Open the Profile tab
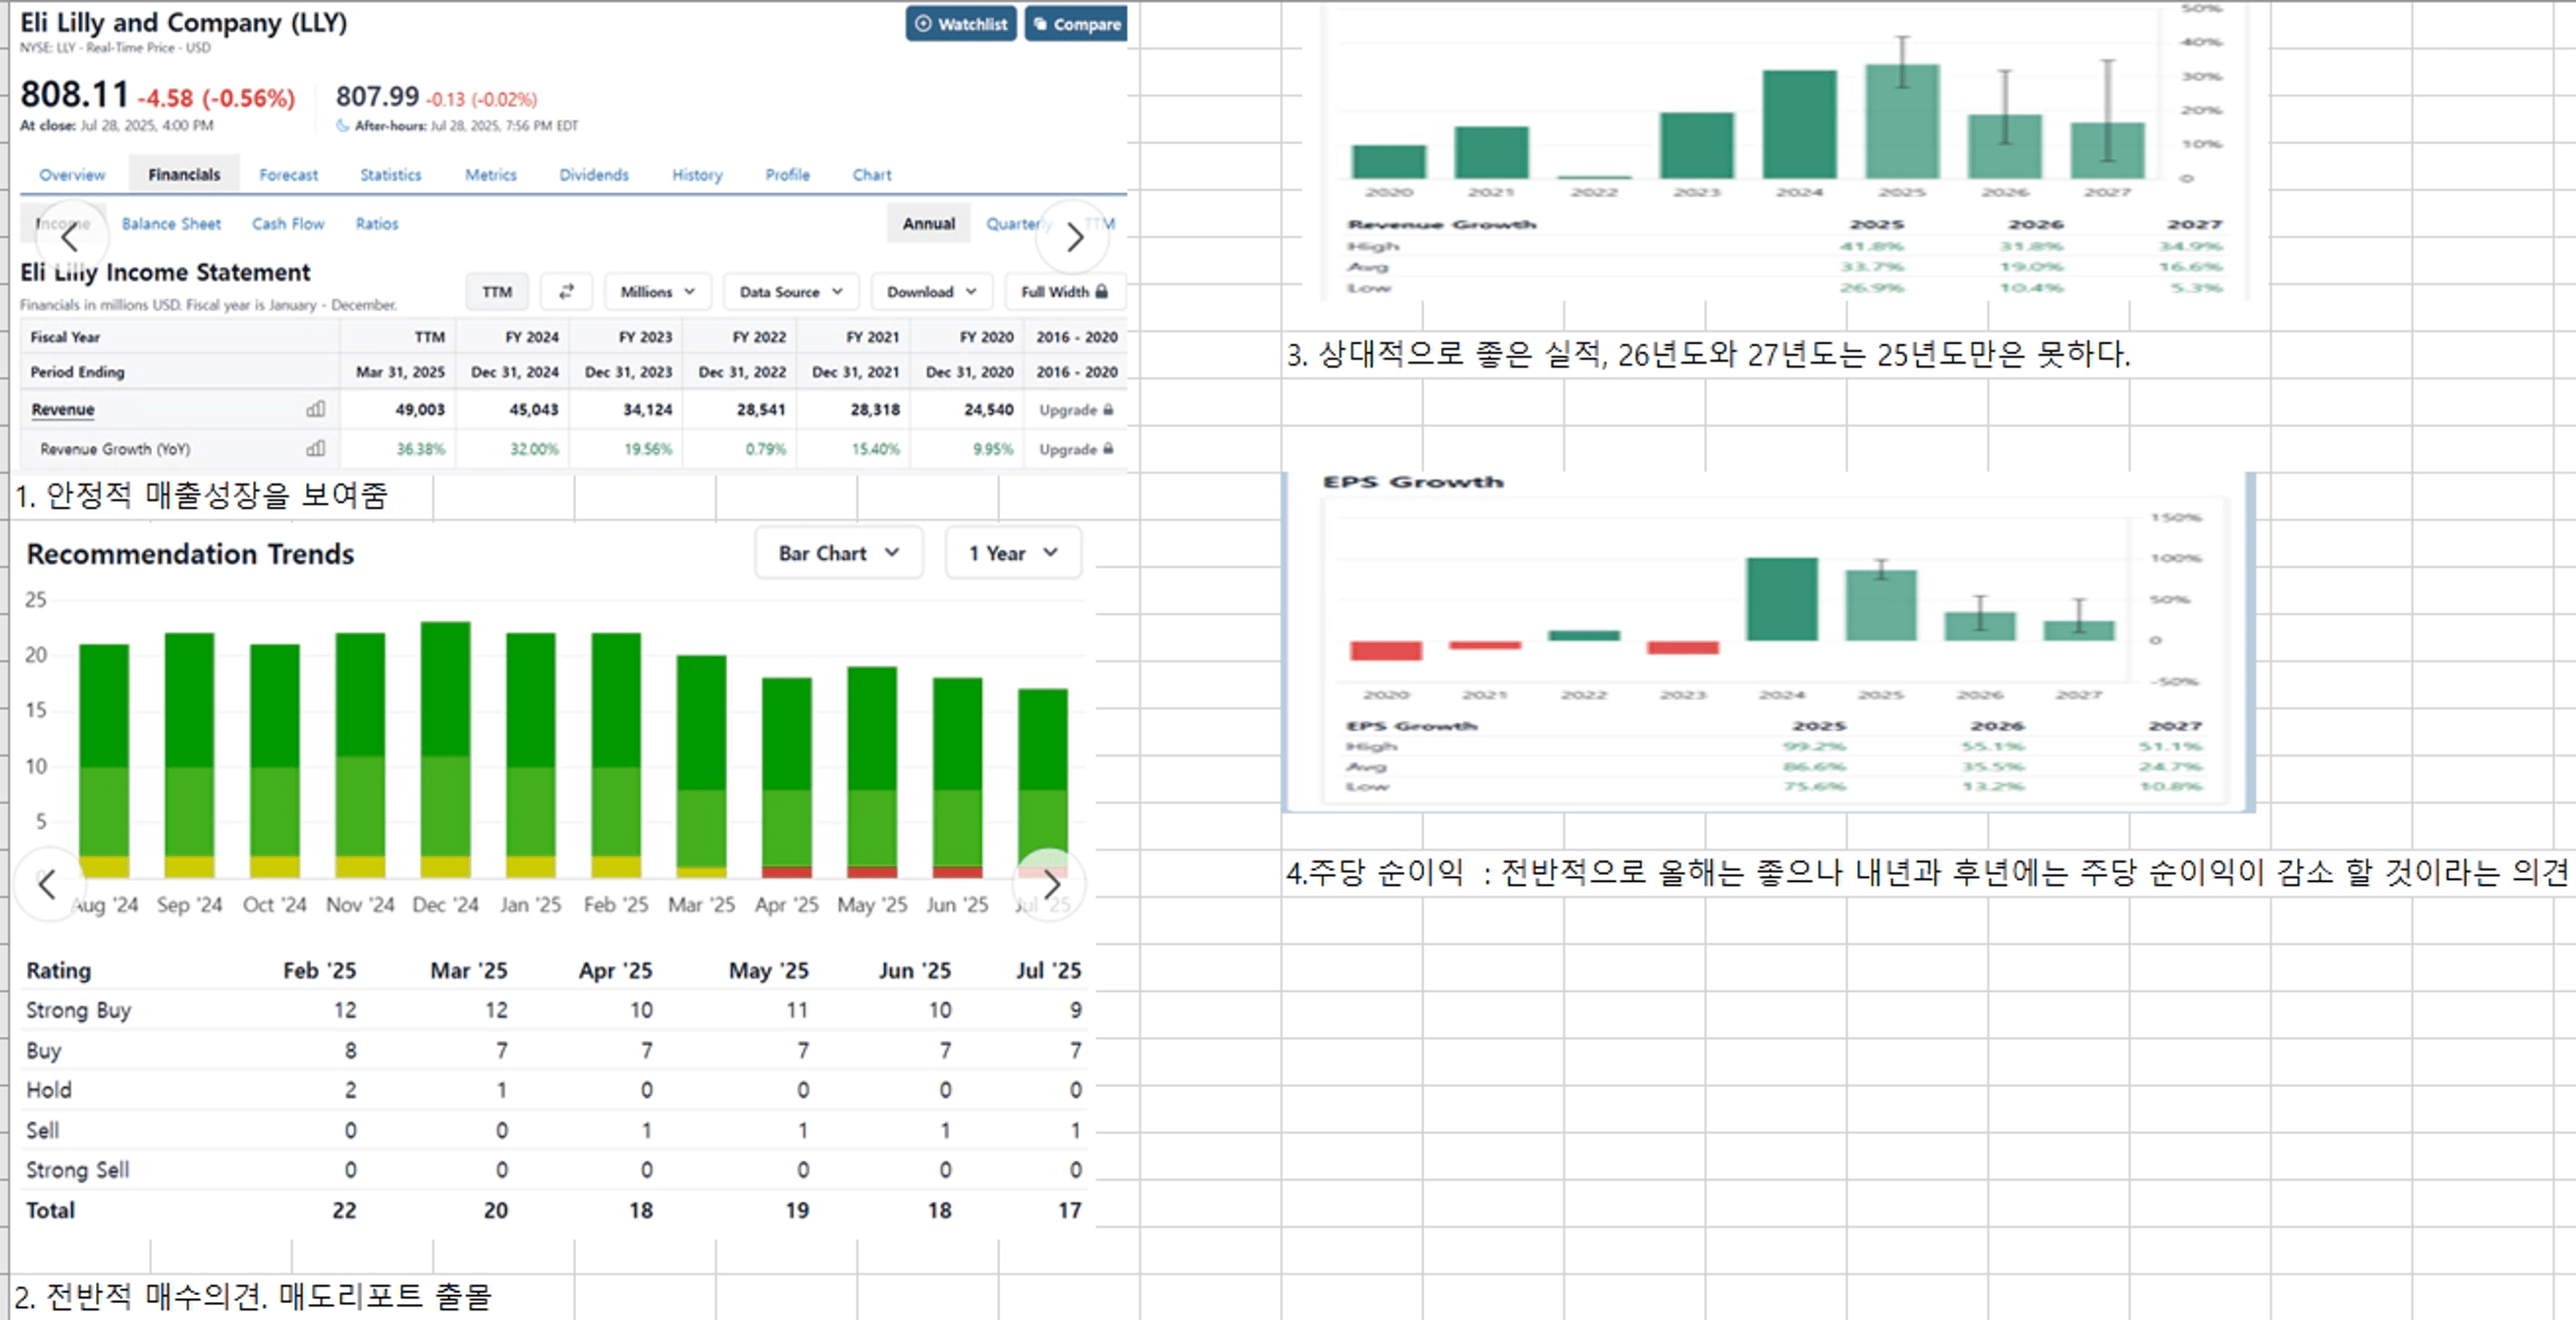The width and height of the screenshot is (2576, 1320). pos(788,174)
